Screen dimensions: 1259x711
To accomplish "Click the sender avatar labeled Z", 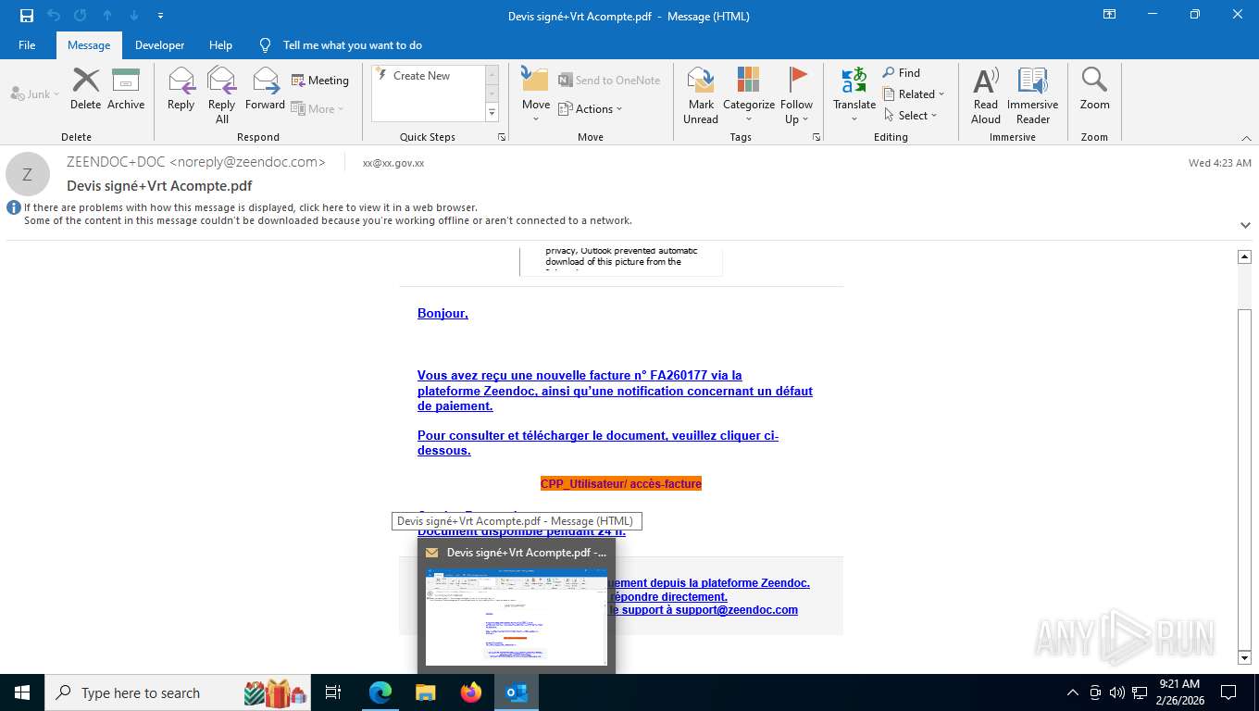I will 28,174.
